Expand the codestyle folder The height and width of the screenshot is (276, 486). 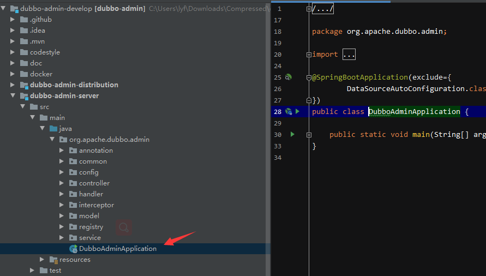coord(13,52)
